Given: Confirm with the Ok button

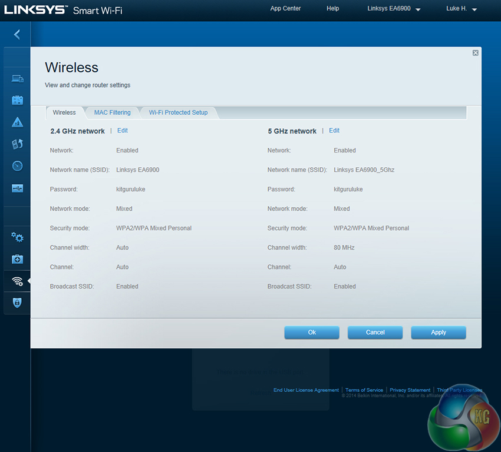Looking at the screenshot, I should coord(312,333).
